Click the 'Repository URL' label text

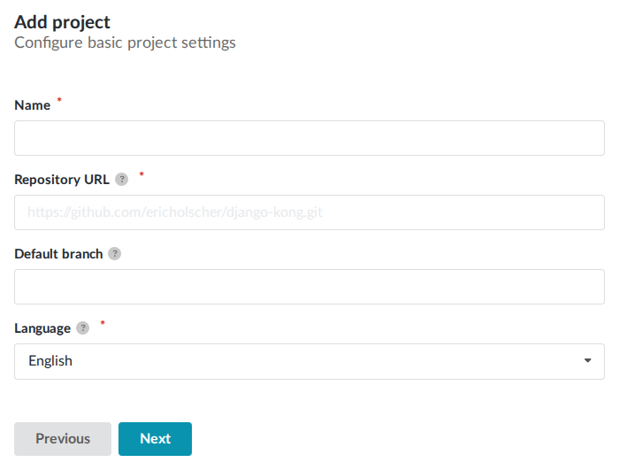pyautogui.click(x=62, y=180)
